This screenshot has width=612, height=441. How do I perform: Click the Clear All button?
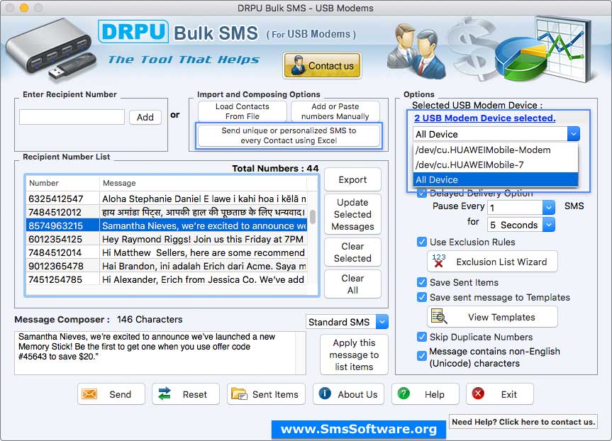tap(352, 284)
